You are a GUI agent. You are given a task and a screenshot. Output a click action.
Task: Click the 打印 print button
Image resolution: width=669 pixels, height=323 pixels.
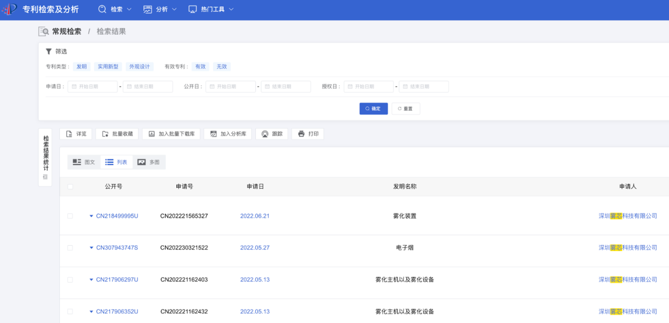[308, 134]
